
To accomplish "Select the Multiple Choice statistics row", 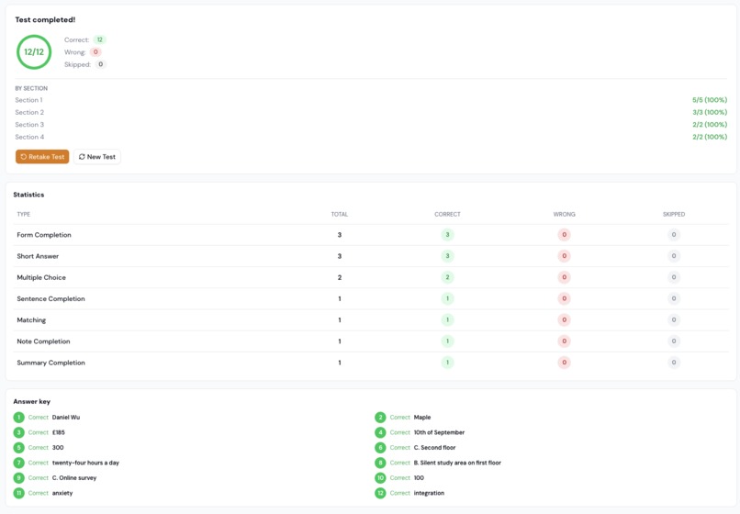I will [x=371, y=277].
